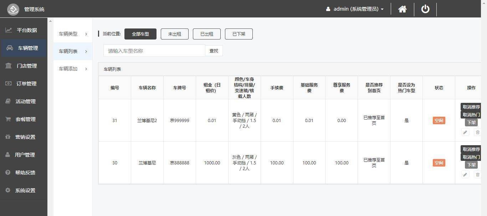Click the trash delete icon for 兰博基尼2

(477, 132)
